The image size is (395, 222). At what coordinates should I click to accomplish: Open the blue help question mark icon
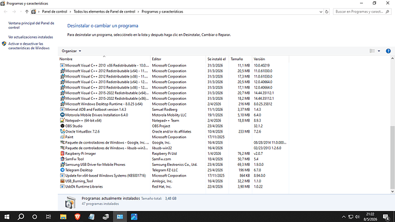388,51
